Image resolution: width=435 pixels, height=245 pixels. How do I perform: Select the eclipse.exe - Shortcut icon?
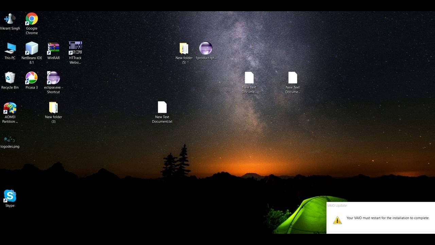(x=53, y=78)
